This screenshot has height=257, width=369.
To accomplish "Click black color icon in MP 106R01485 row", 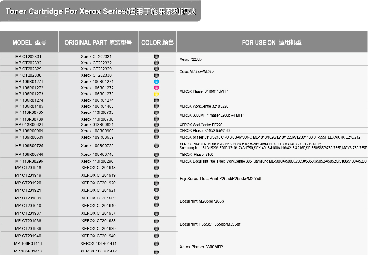I will click(156, 106).
